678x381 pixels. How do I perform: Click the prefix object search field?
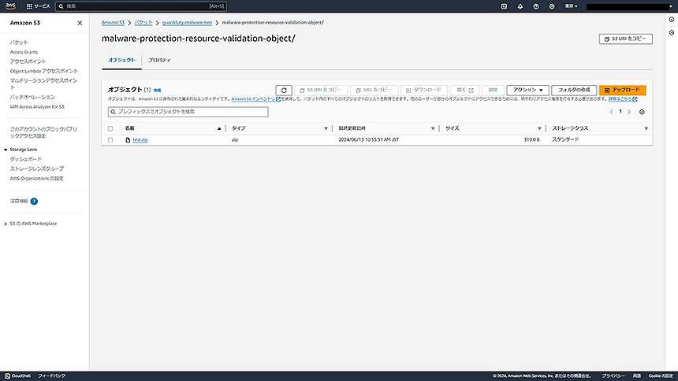[x=188, y=112]
